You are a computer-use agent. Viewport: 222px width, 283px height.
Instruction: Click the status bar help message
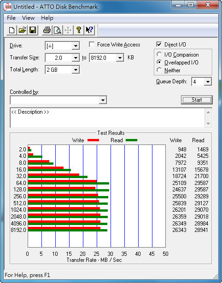coord(27,275)
